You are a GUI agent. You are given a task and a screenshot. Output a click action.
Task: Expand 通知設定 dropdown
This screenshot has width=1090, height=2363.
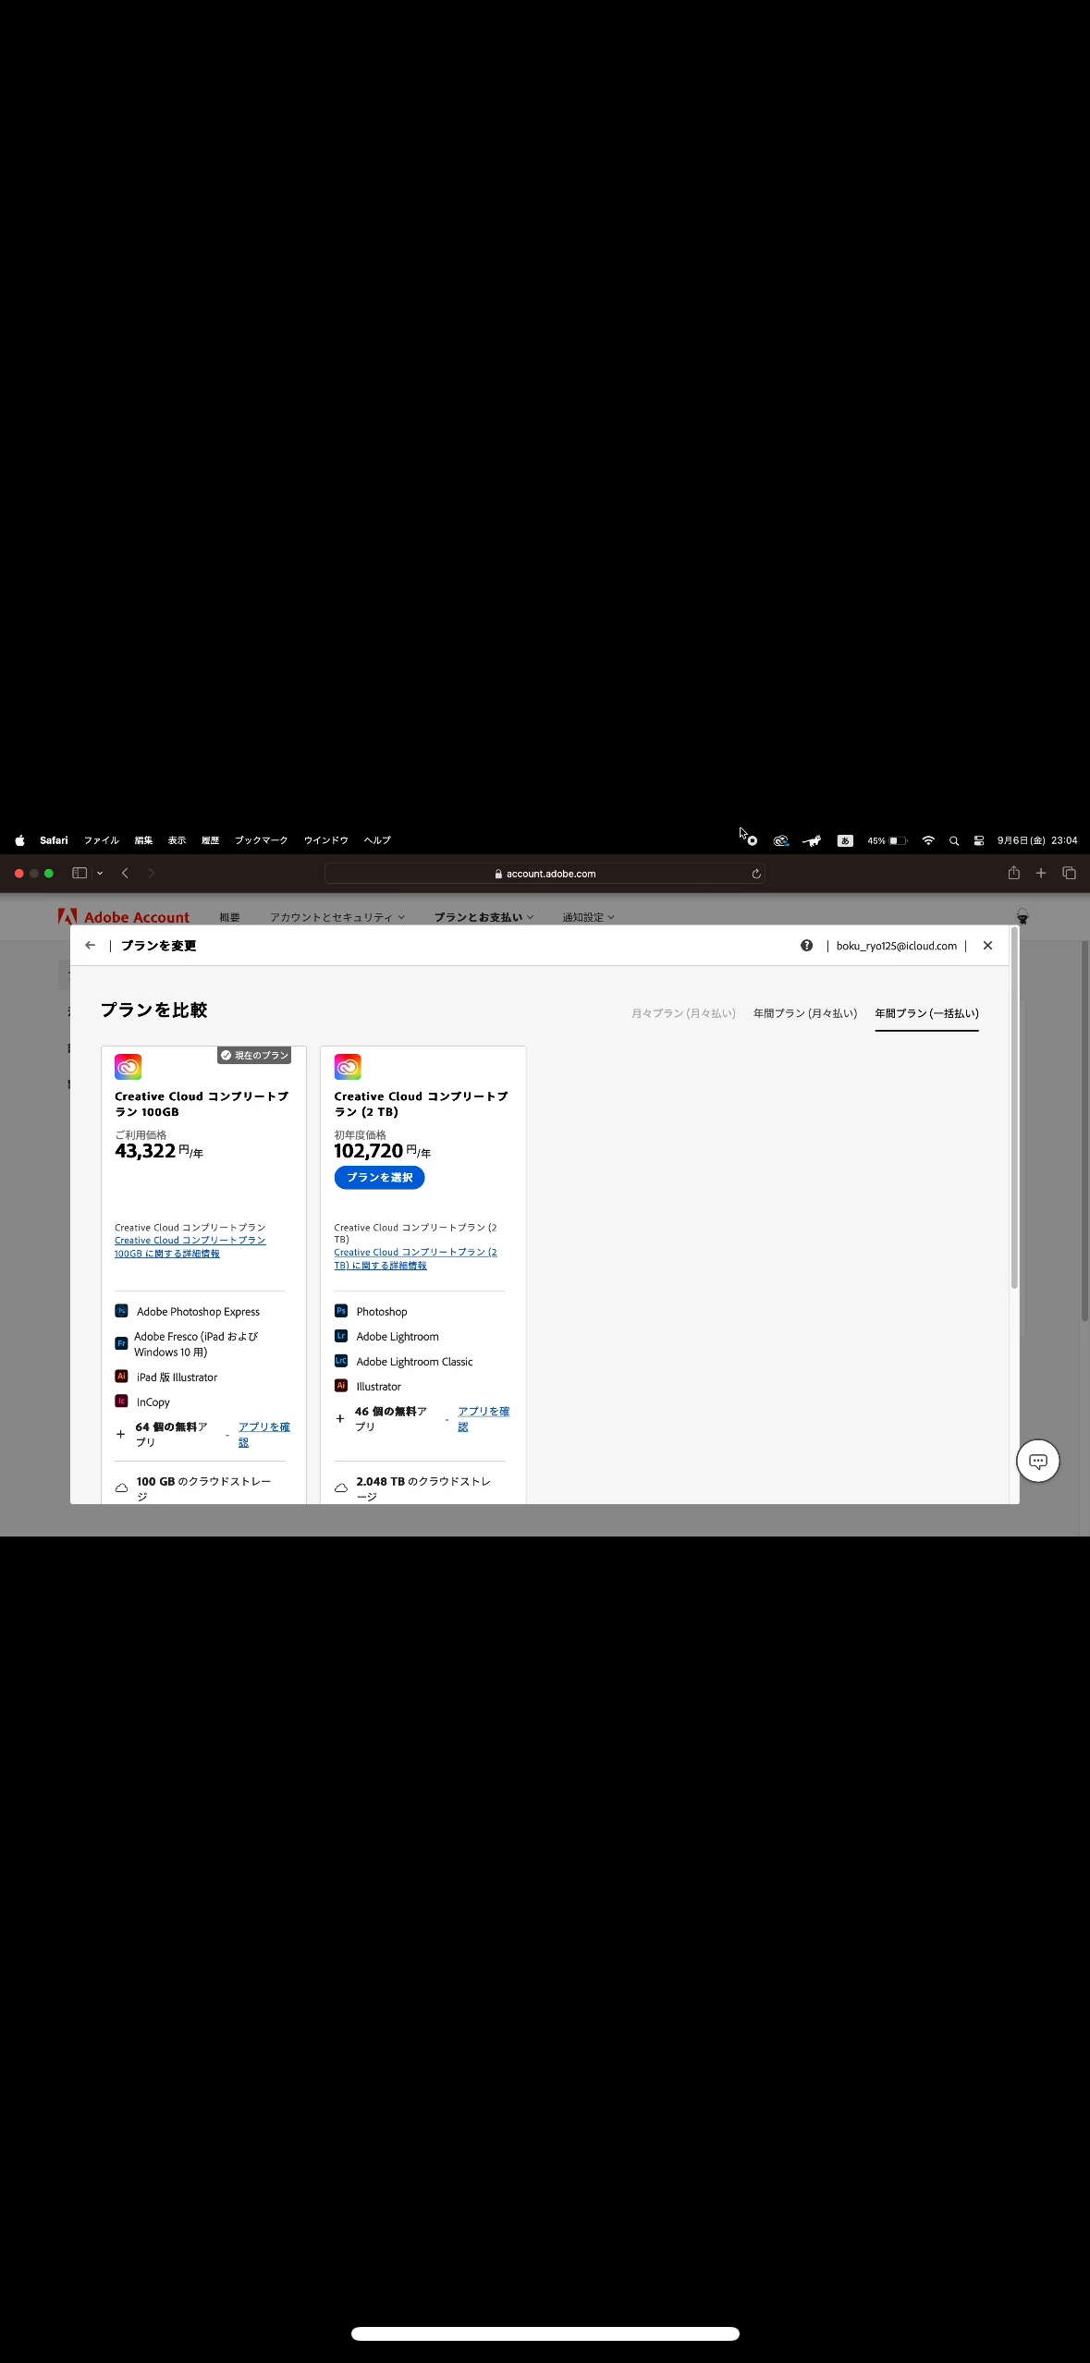(x=588, y=917)
